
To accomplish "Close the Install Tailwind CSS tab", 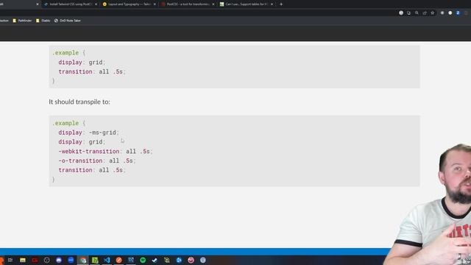I will click(96, 4).
